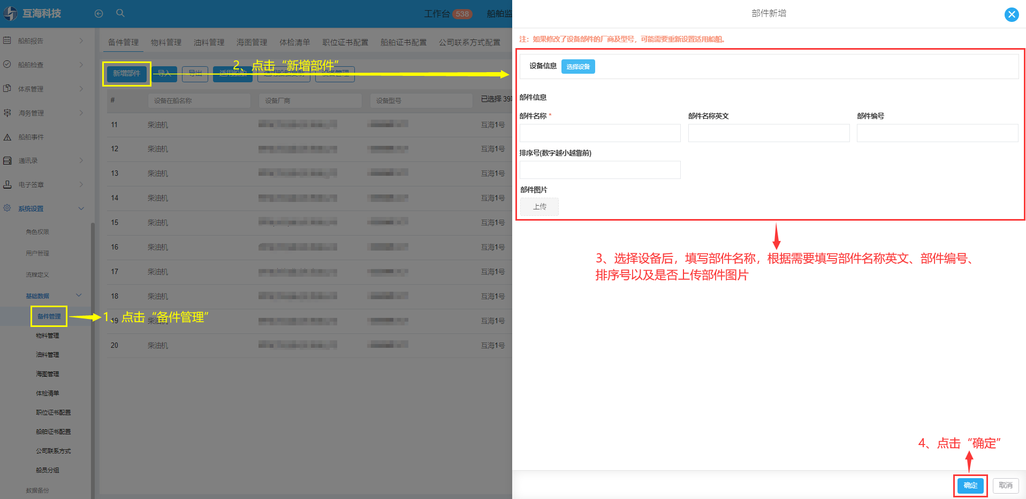Collapse the 系统设置 chevron
Viewport: 1026px width, 499px height.
coord(81,208)
